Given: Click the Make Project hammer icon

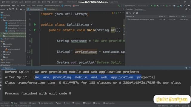Looking at the screenshot, I should click(119, 6).
